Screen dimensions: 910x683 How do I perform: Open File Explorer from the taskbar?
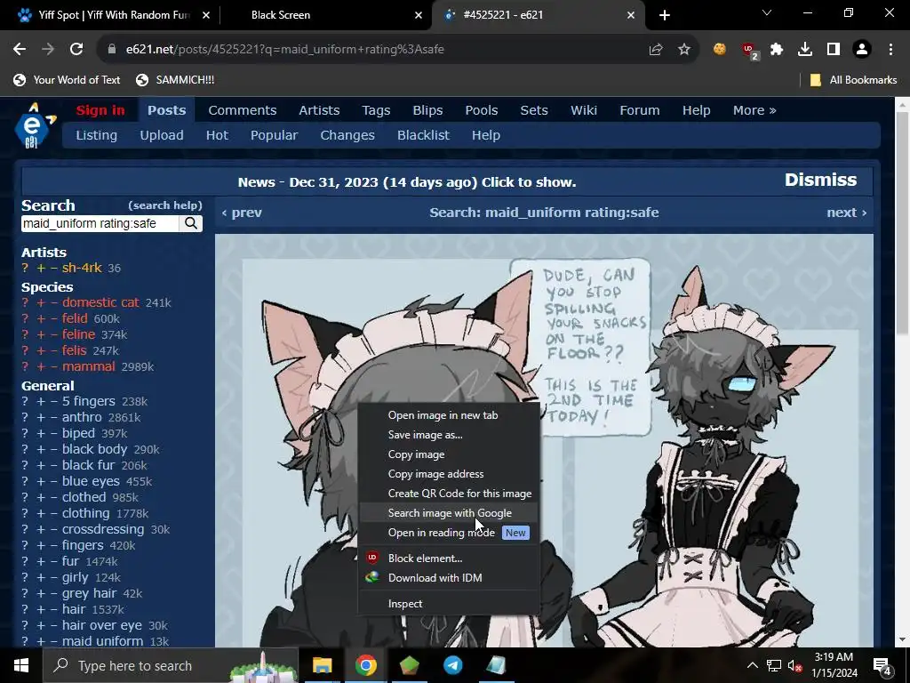tap(322, 665)
